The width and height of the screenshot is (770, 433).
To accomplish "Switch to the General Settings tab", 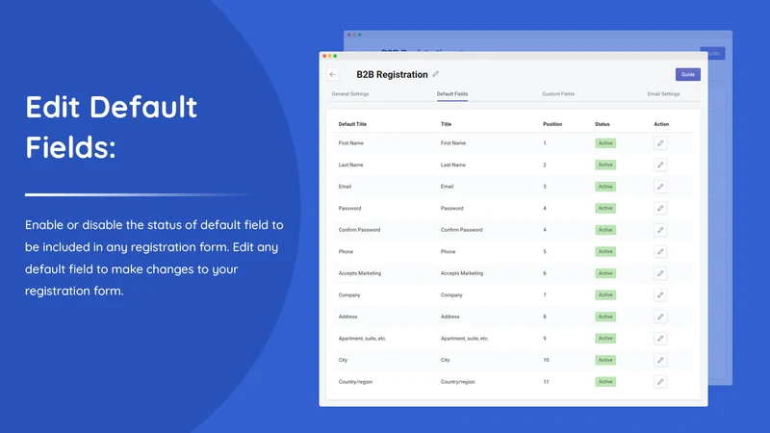I will tap(350, 93).
